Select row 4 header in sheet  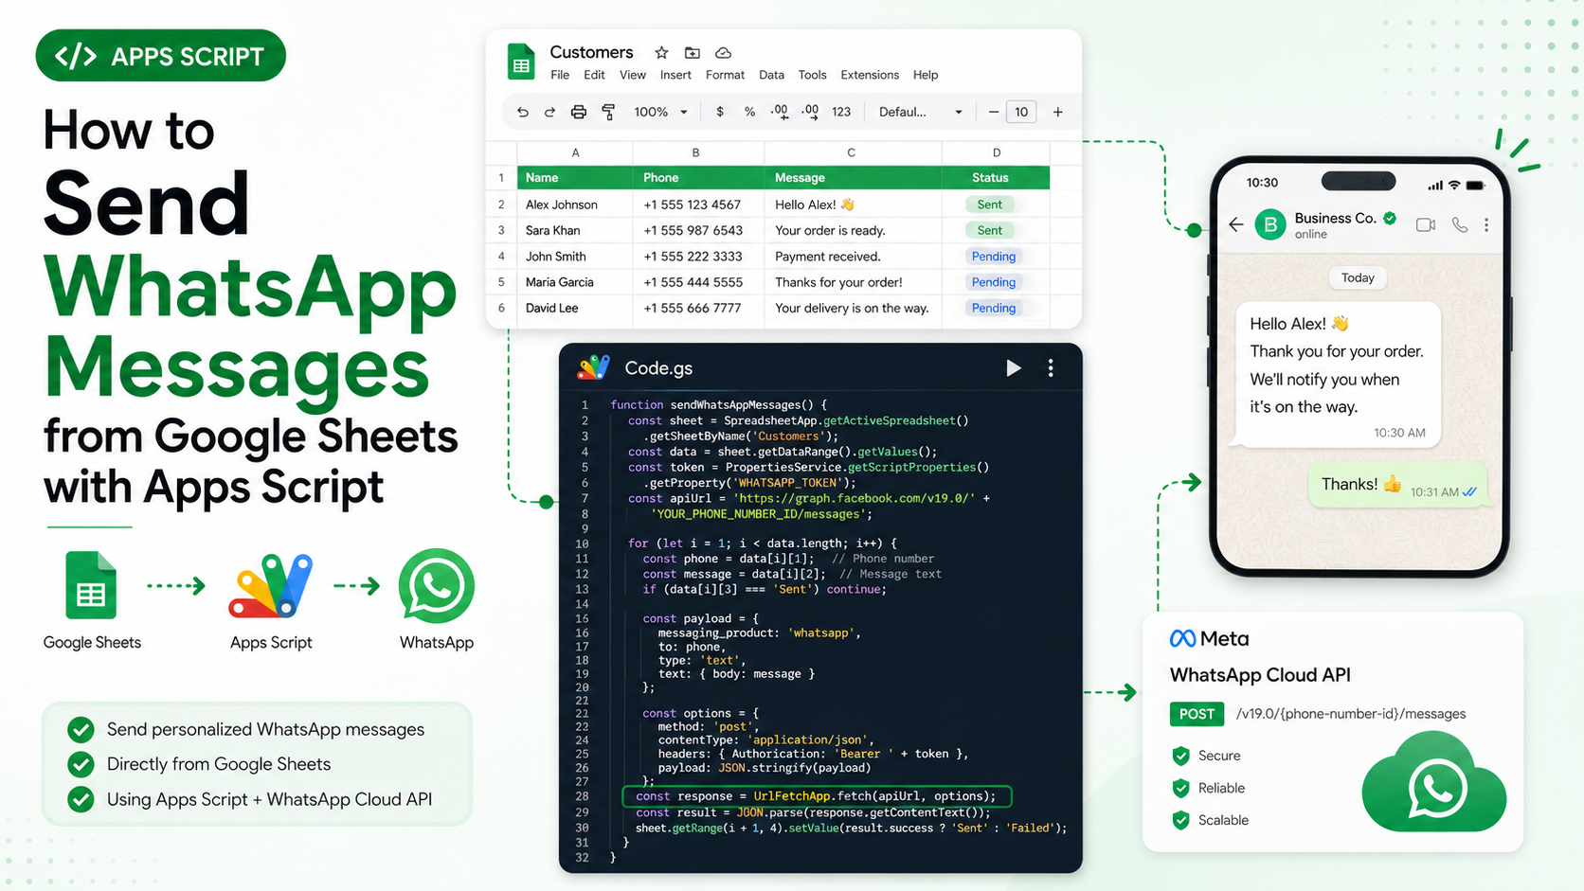point(501,257)
